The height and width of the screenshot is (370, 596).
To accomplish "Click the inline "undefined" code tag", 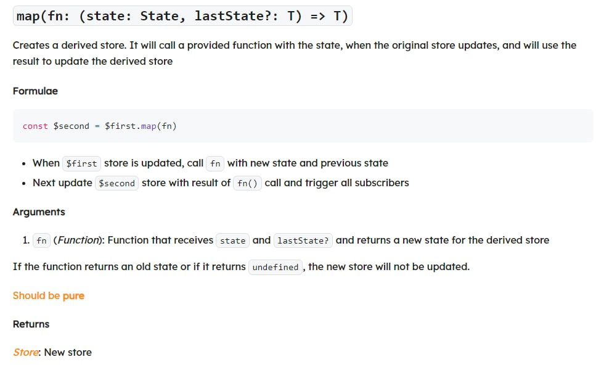I will tap(275, 267).
